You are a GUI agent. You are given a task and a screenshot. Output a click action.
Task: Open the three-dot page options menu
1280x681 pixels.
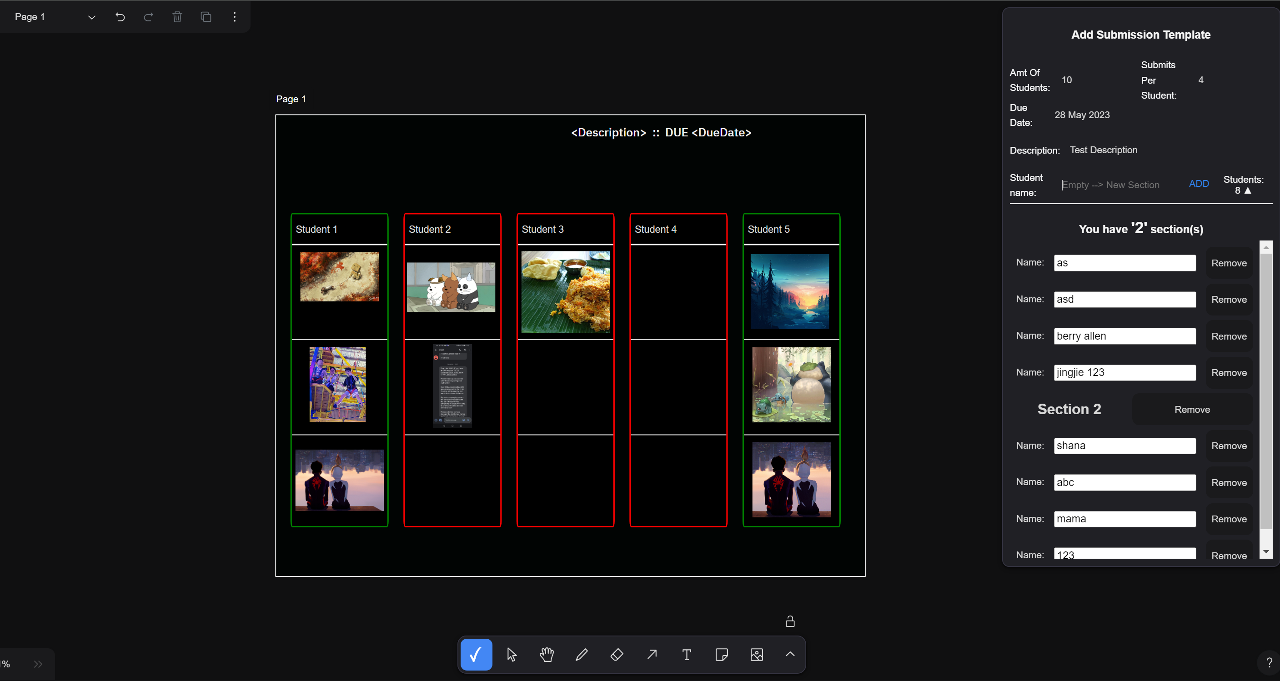(234, 16)
